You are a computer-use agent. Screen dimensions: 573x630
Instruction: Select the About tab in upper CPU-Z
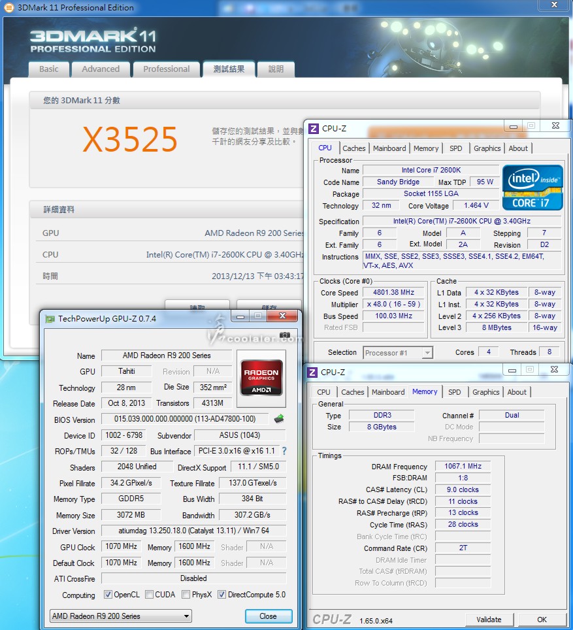(x=518, y=148)
